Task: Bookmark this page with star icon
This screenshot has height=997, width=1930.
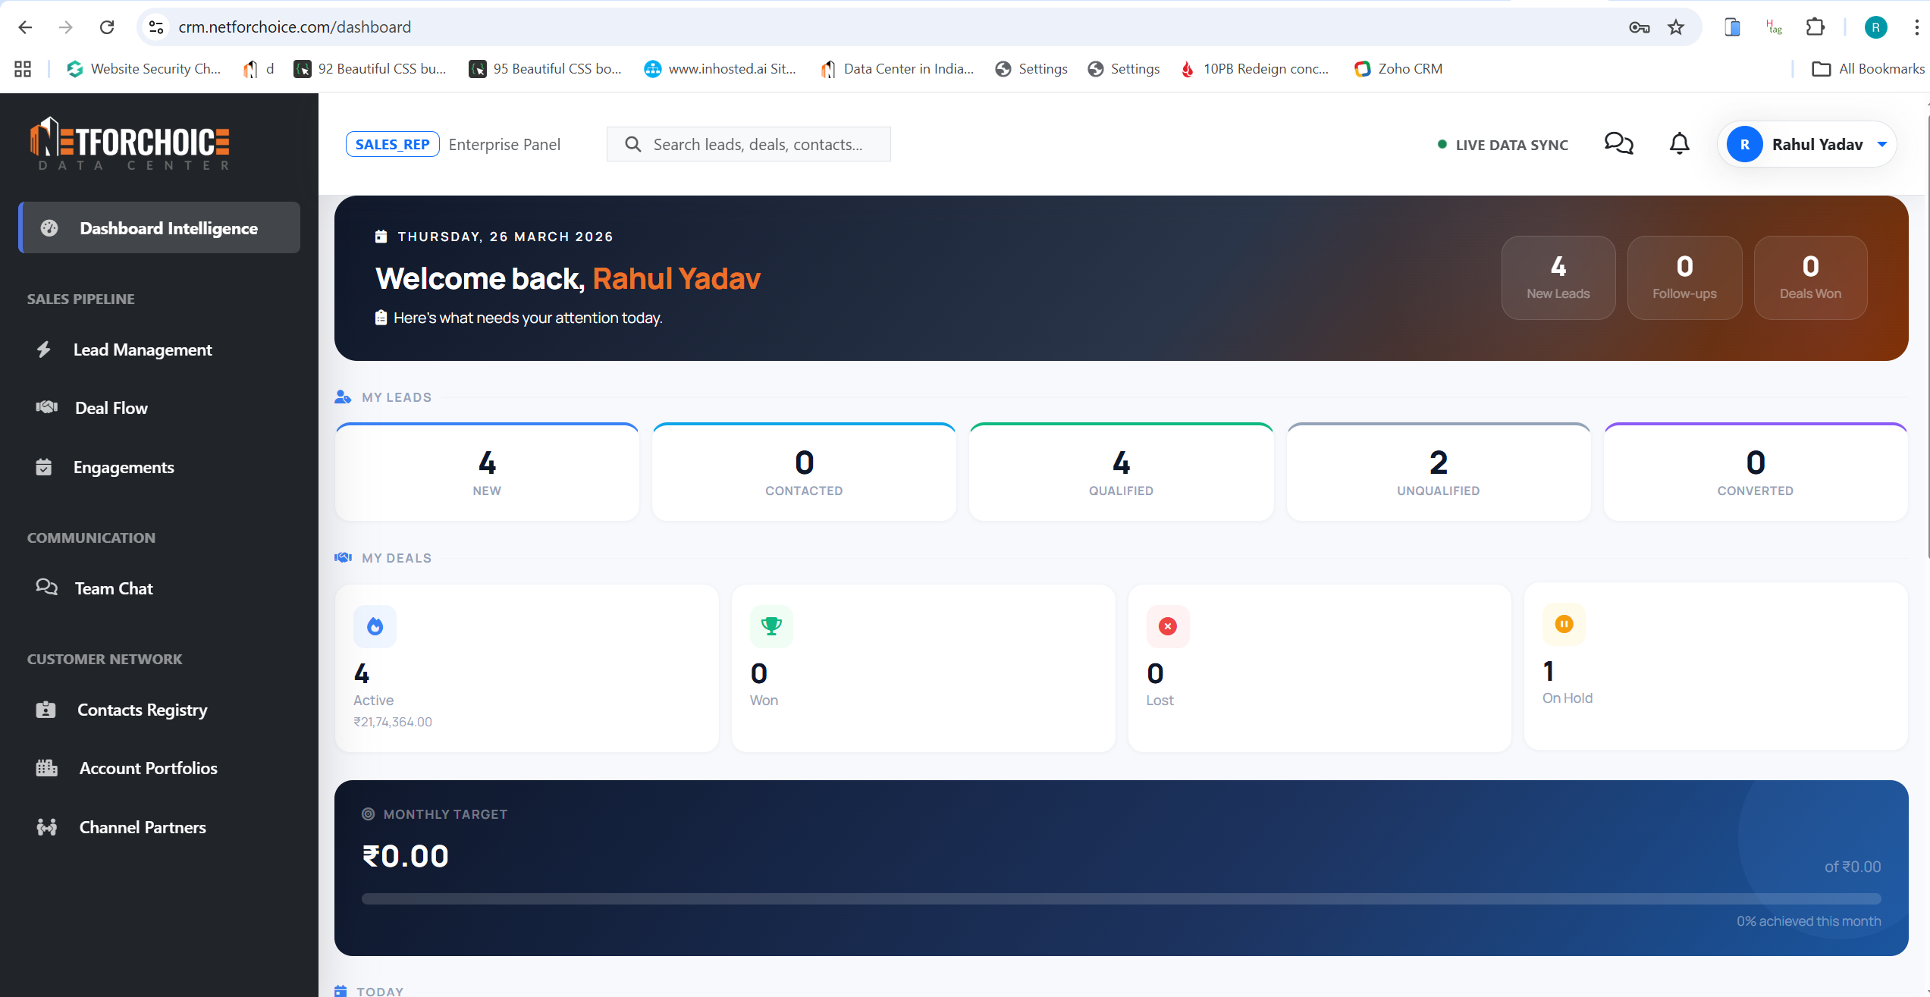Action: (1676, 27)
